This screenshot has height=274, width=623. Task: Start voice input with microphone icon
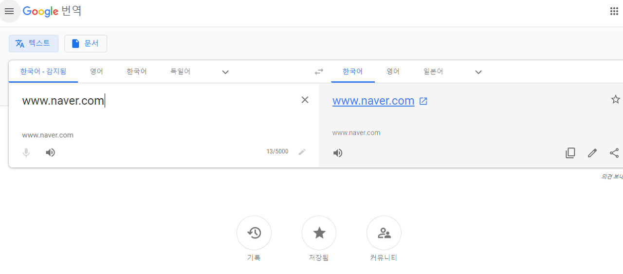[26, 153]
